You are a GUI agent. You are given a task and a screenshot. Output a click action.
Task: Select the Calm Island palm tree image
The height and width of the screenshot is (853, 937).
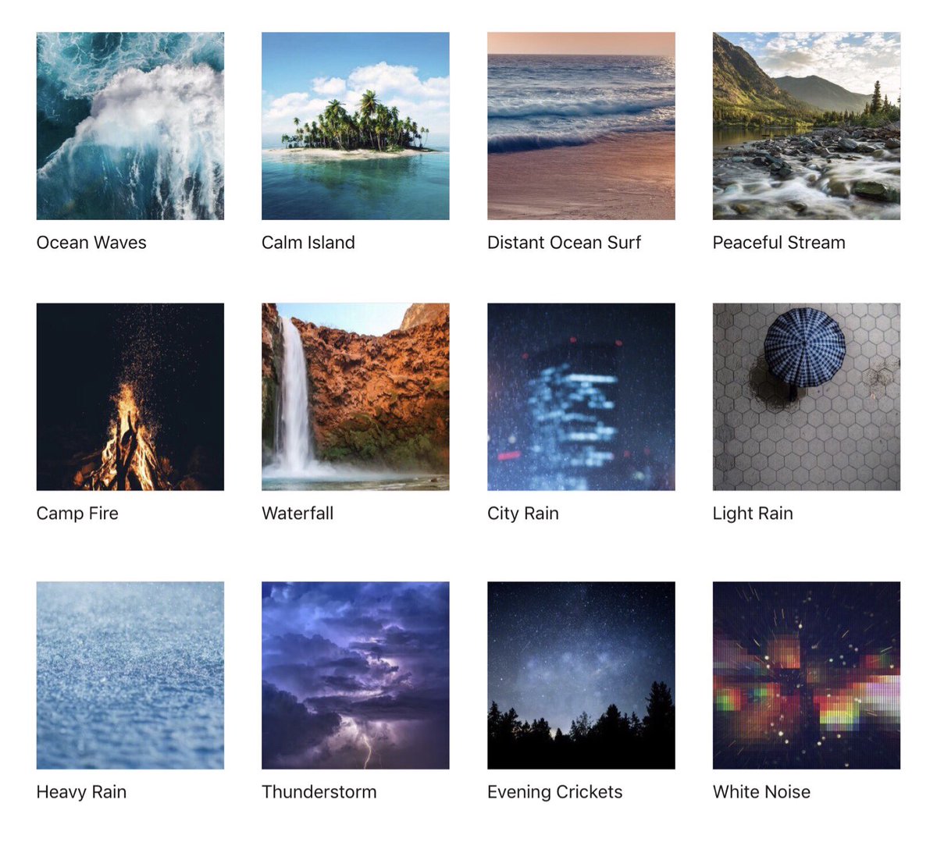click(x=355, y=126)
